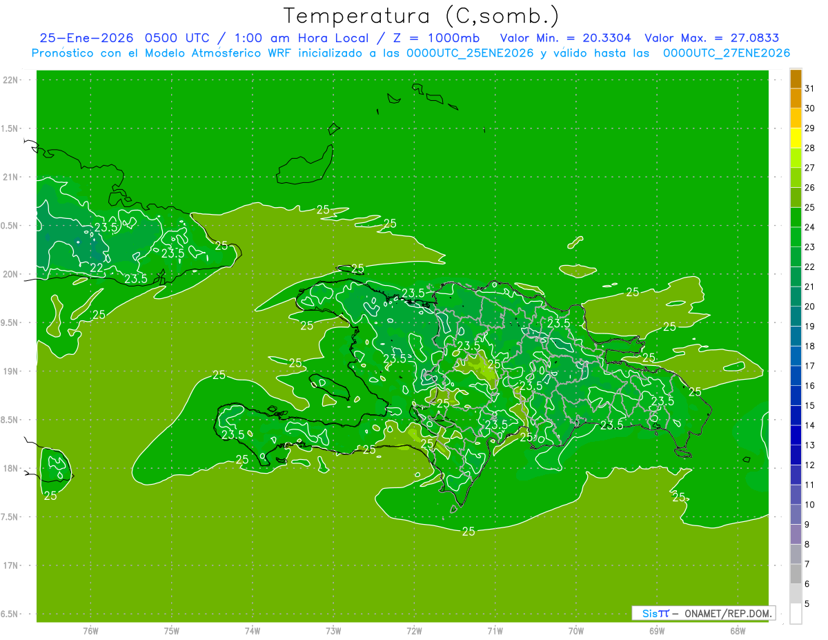
Task: Click the 72W longitude axis label
Action: [414, 631]
